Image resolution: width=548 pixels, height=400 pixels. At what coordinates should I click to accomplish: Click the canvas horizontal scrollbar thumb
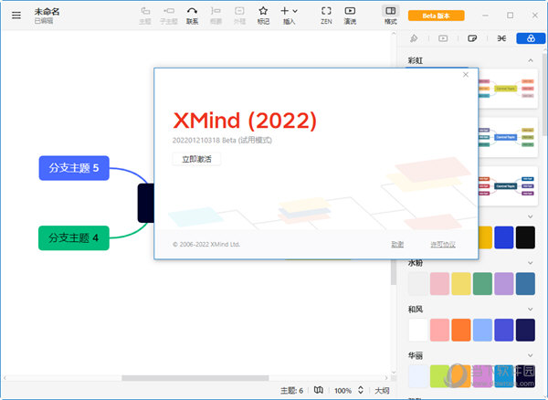(x=195, y=378)
